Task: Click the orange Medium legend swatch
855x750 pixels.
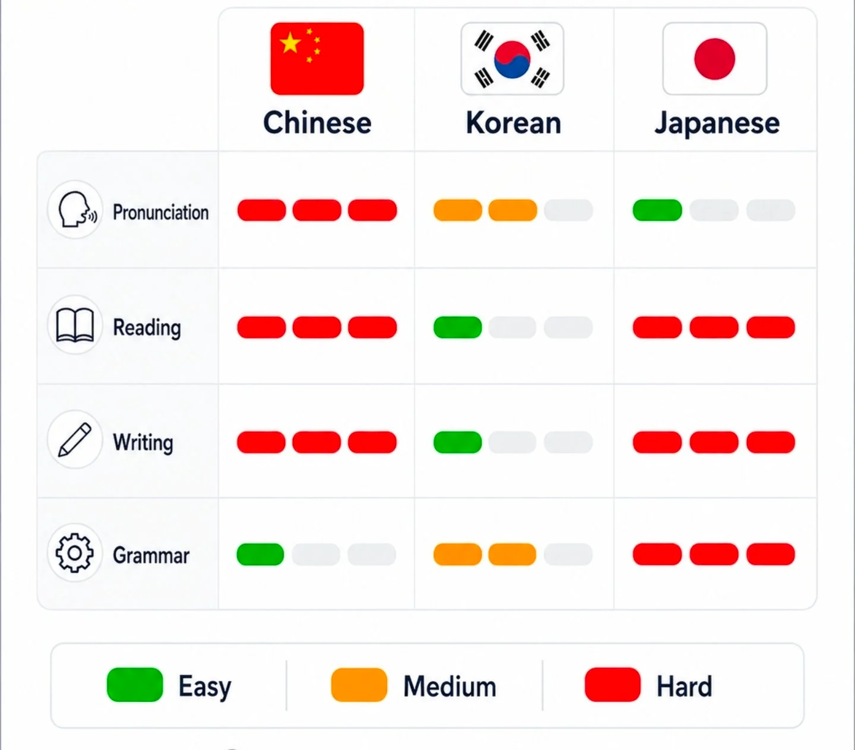Action: [x=359, y=685]
